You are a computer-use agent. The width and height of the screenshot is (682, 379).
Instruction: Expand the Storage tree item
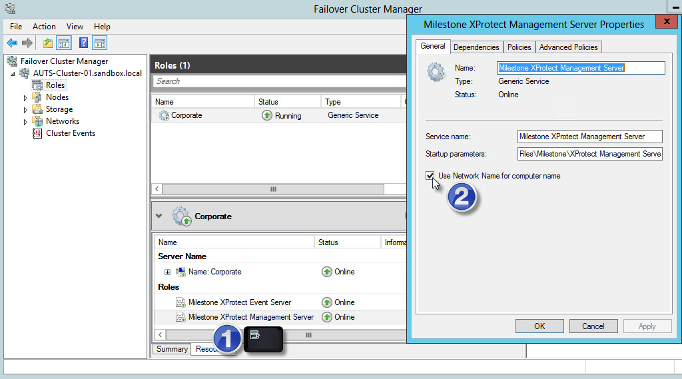click(x=25, y=110)
